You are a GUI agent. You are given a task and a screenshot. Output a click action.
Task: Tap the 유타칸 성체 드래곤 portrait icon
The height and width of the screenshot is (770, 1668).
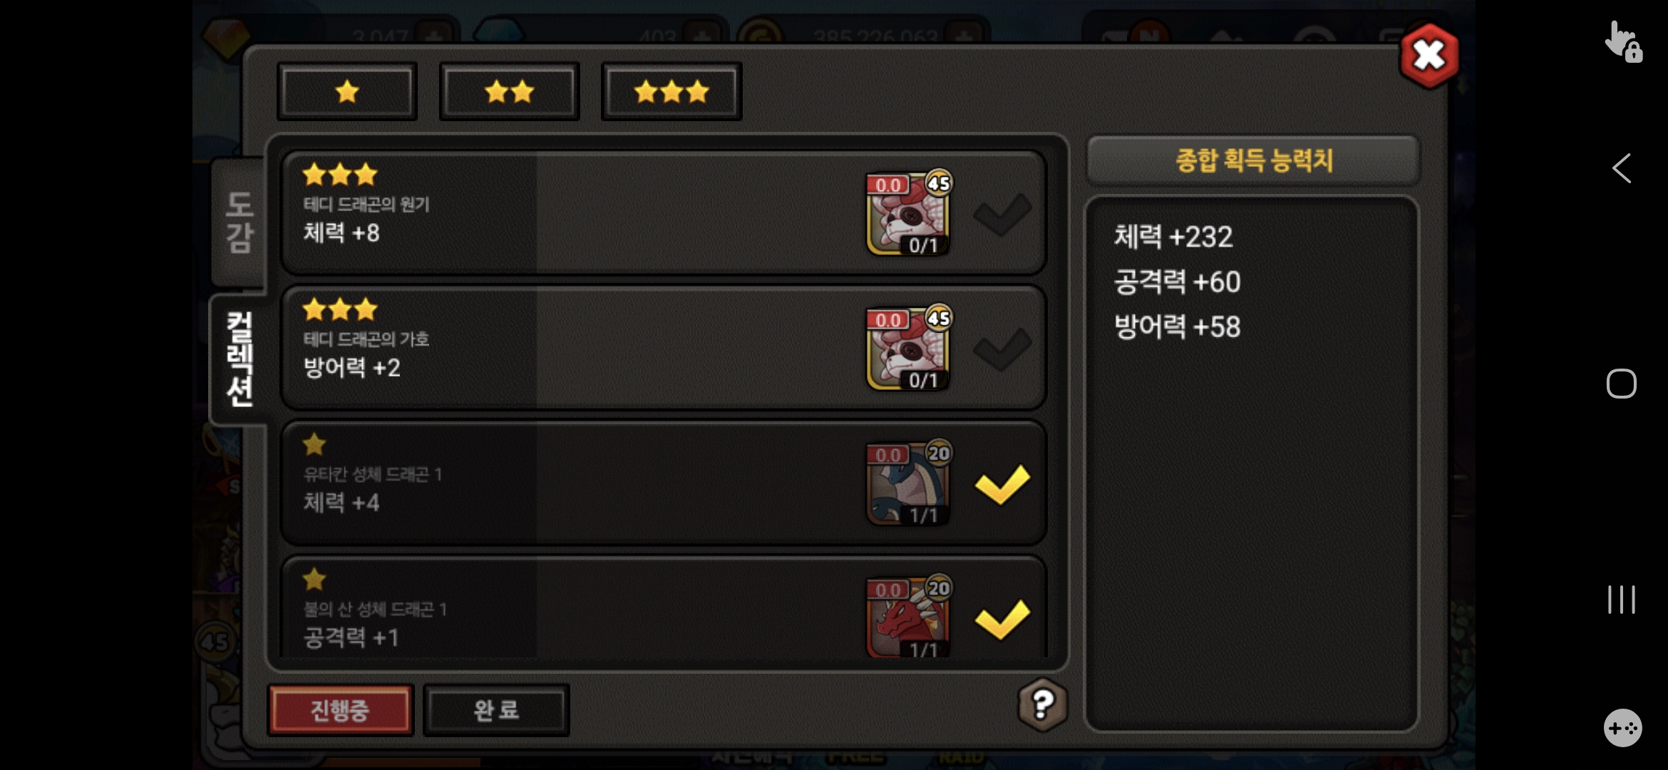point(908,483)
